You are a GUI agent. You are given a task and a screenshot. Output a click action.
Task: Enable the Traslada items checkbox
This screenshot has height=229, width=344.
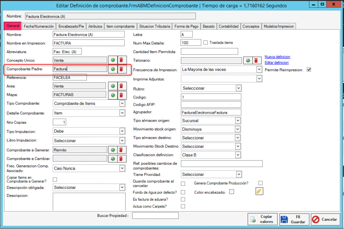coord(206,43)
